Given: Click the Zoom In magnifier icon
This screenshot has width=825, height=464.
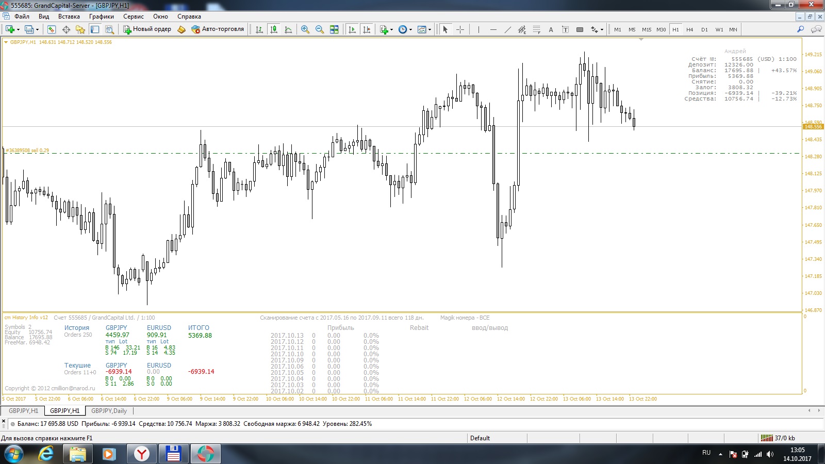Looking at the screenshot, I should 305,29.
